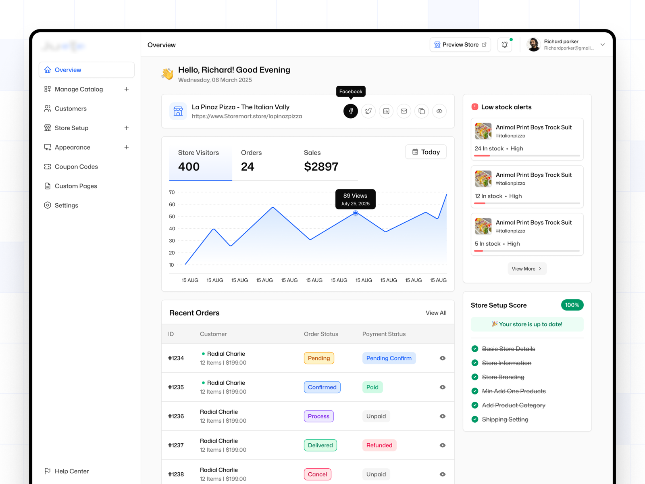Share store via LinkedIn icon
The height and width of the screenshot is (484, 645).
[386, 111]
